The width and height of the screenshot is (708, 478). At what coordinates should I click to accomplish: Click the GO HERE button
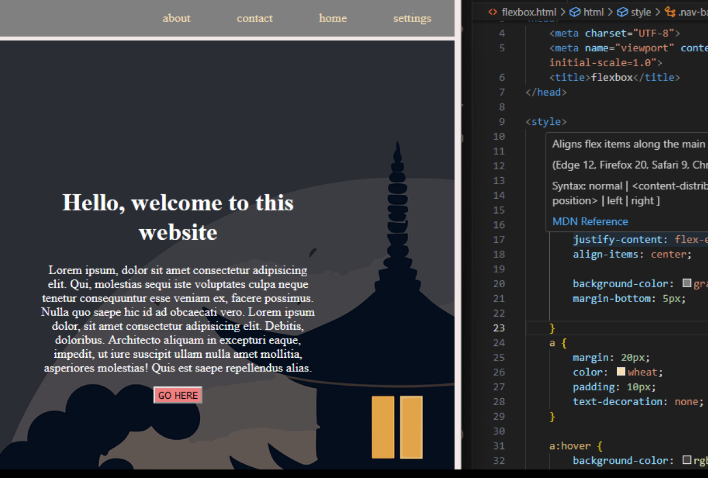(x=178, y=395)
